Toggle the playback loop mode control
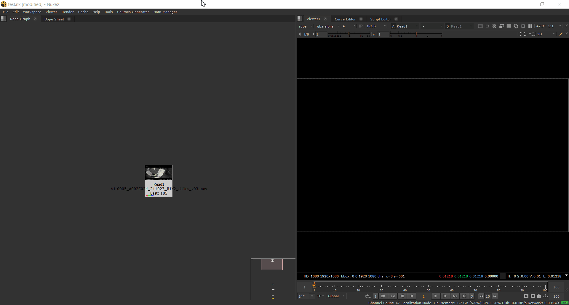Viewport: 569px width, 305px height. pos(367,296)
